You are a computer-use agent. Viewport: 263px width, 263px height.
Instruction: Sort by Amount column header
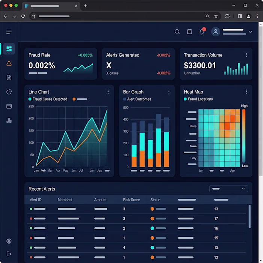tap(100, 200)
